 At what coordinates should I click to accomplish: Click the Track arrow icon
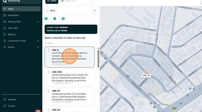[x=5, y=9]
